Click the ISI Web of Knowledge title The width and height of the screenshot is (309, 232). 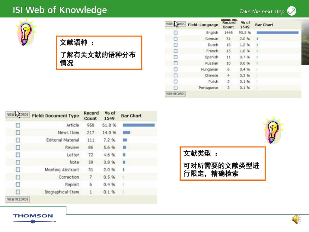point(60,10)
